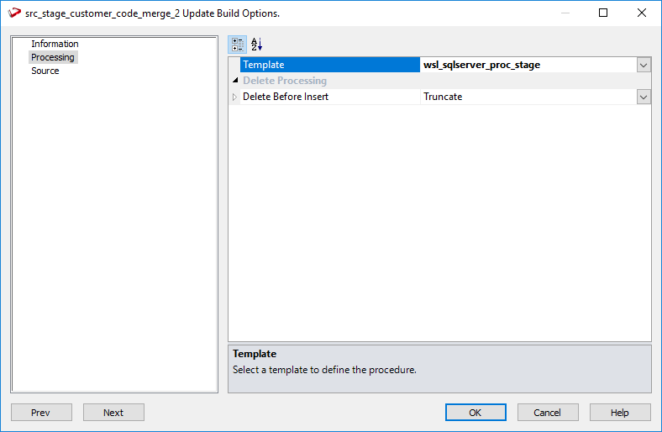Viewport: 662px width, 432px height.
Task: Select Information in the left tree
Action: coord(55,44)
